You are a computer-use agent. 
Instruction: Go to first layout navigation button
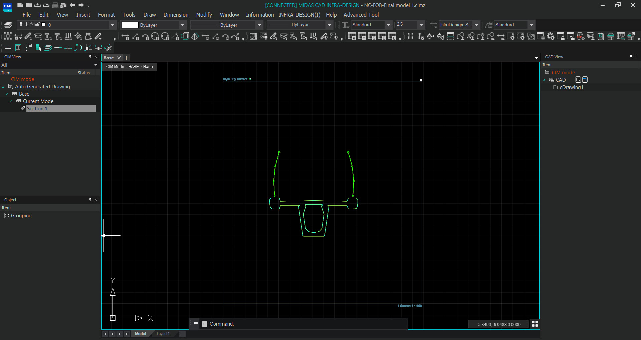(x=105, y=334)
